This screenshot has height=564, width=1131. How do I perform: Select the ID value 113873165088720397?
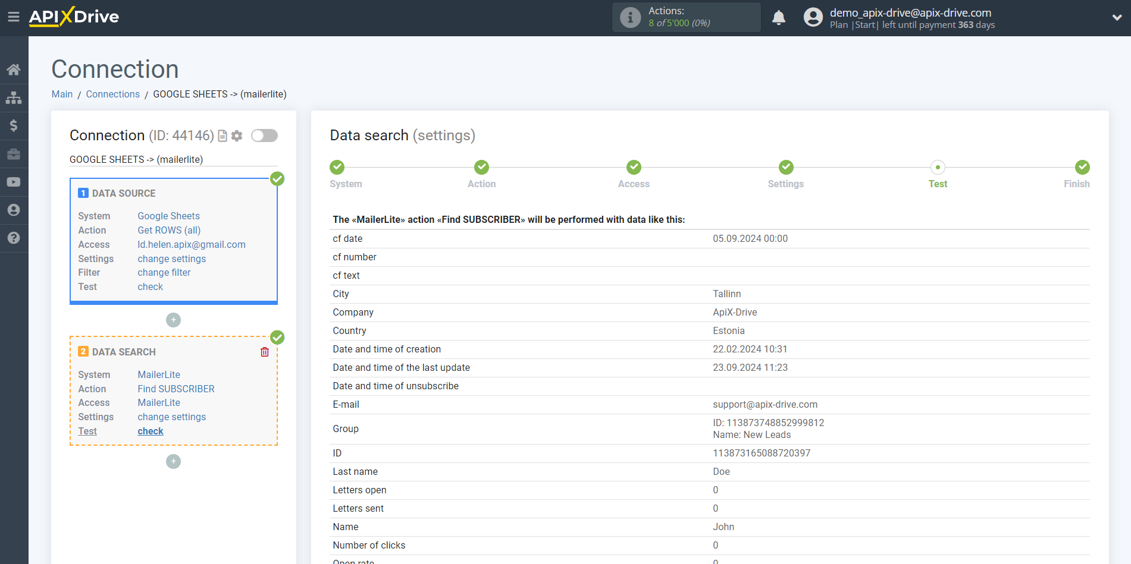pos(762,453)
